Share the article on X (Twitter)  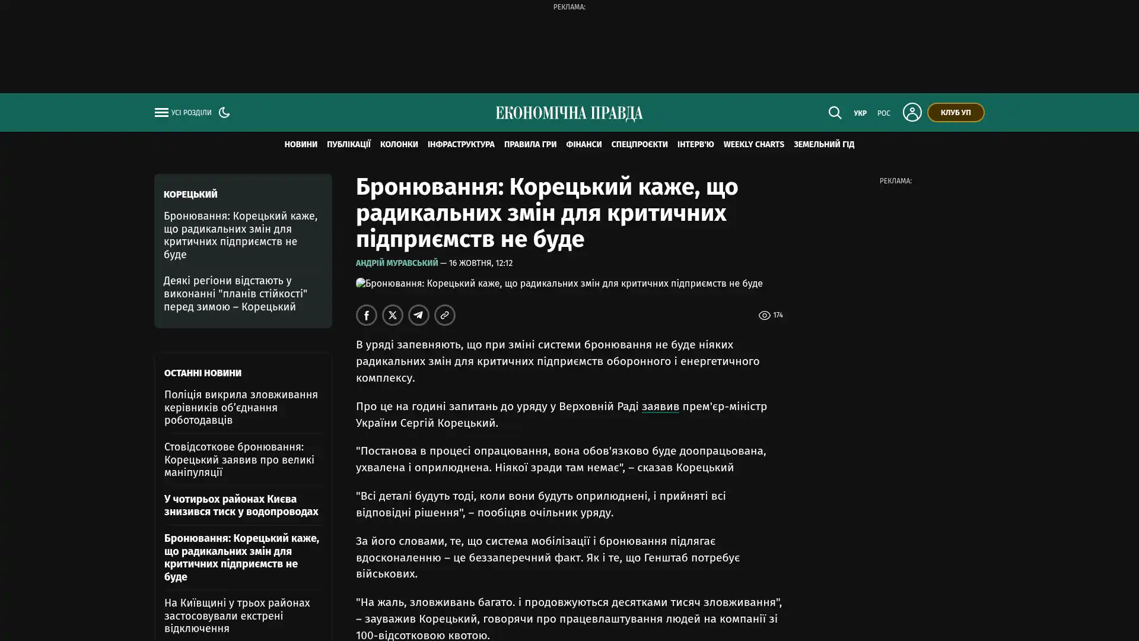[x=393, y=315]
